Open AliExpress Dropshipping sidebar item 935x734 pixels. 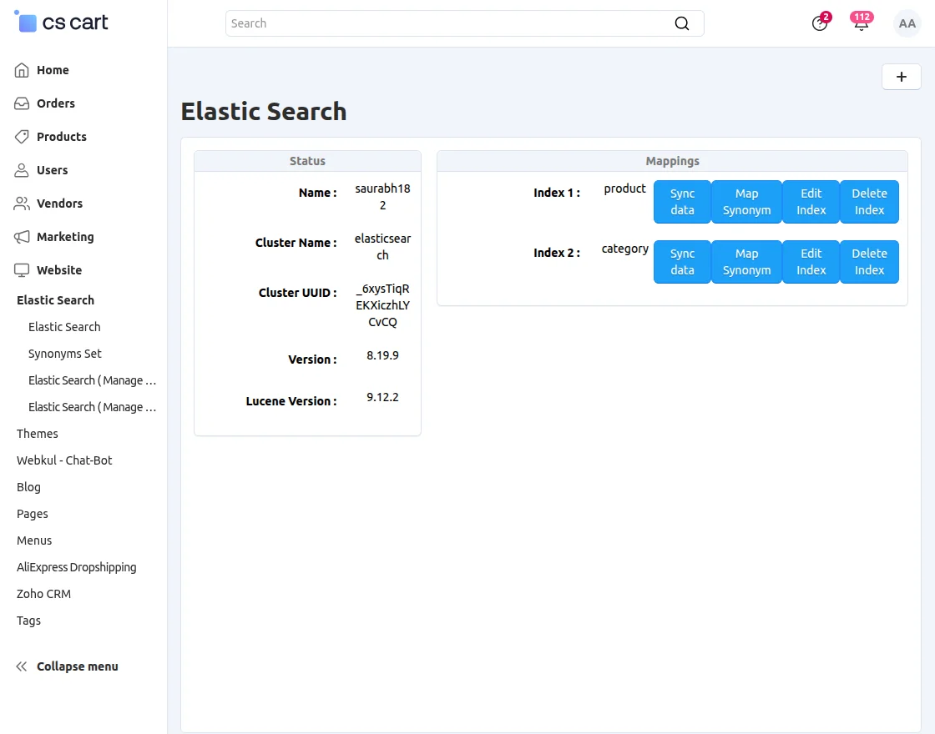pyautogui.click(x=76, y=568)
